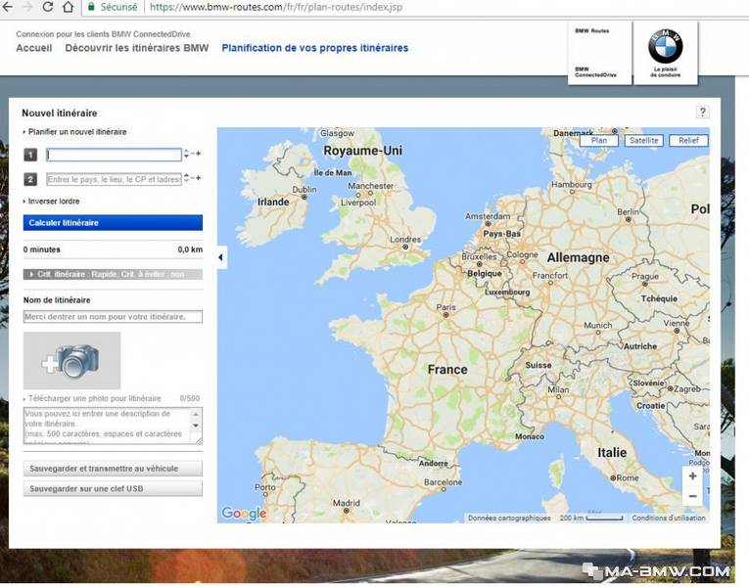Click the browser forward arrow
The height and width of the screenshot is (587, 749).
click(28, 7)
